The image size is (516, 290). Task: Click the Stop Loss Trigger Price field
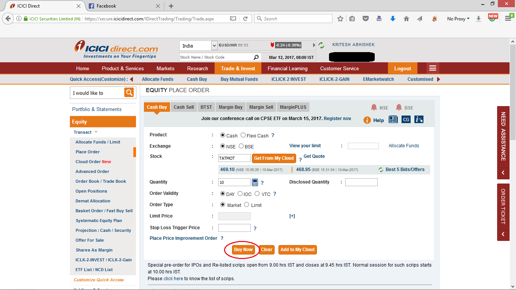coord(235,228)
